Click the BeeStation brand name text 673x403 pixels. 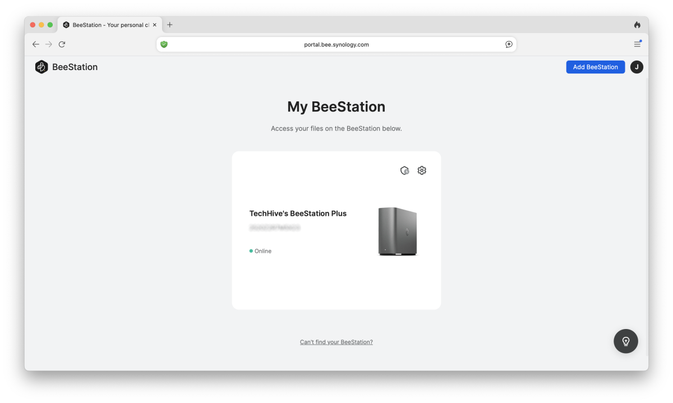(x=75, y=67)
